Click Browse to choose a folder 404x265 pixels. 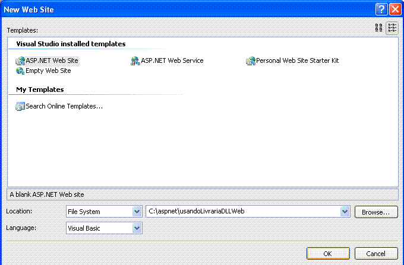(x=376, y=212)
